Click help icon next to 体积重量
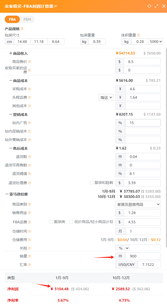Screen dimensions: 167x304 pyautogui.click(x=139, y=35)
